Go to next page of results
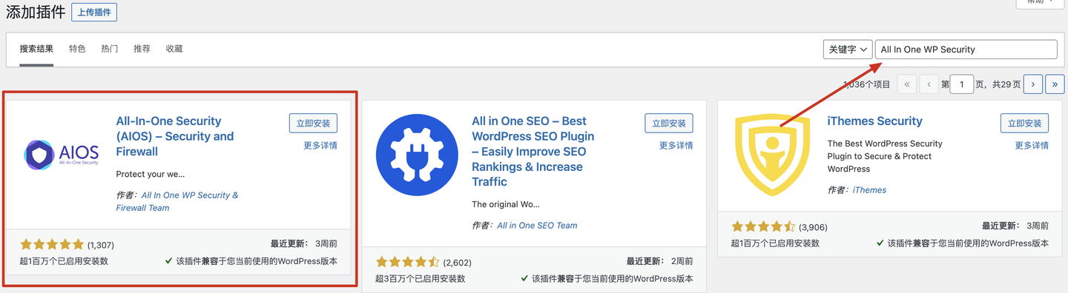 pos(1032,84)
